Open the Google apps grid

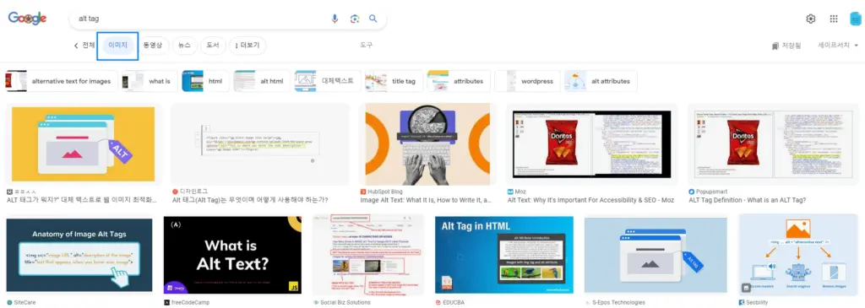(834, 19)
